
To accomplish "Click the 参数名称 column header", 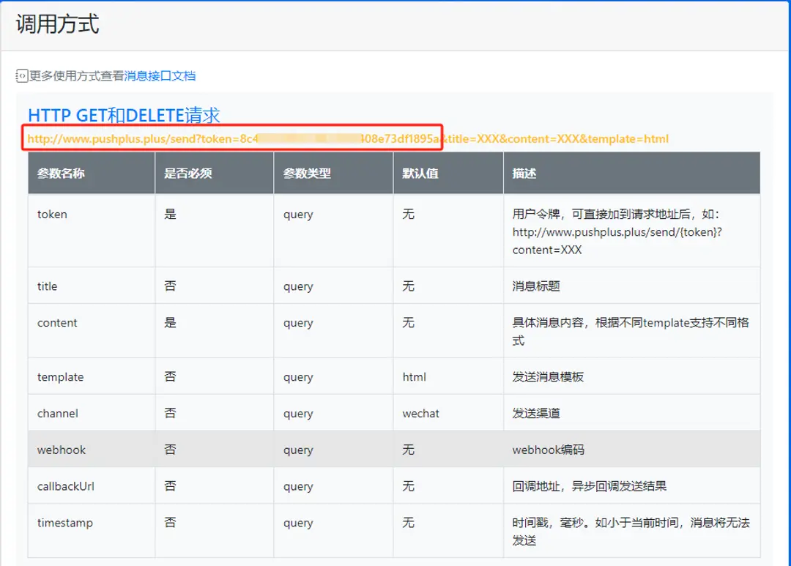I will click(x=92, y=173).
